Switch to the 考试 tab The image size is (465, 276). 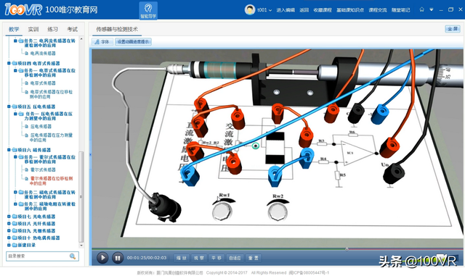tap(72, 29)
